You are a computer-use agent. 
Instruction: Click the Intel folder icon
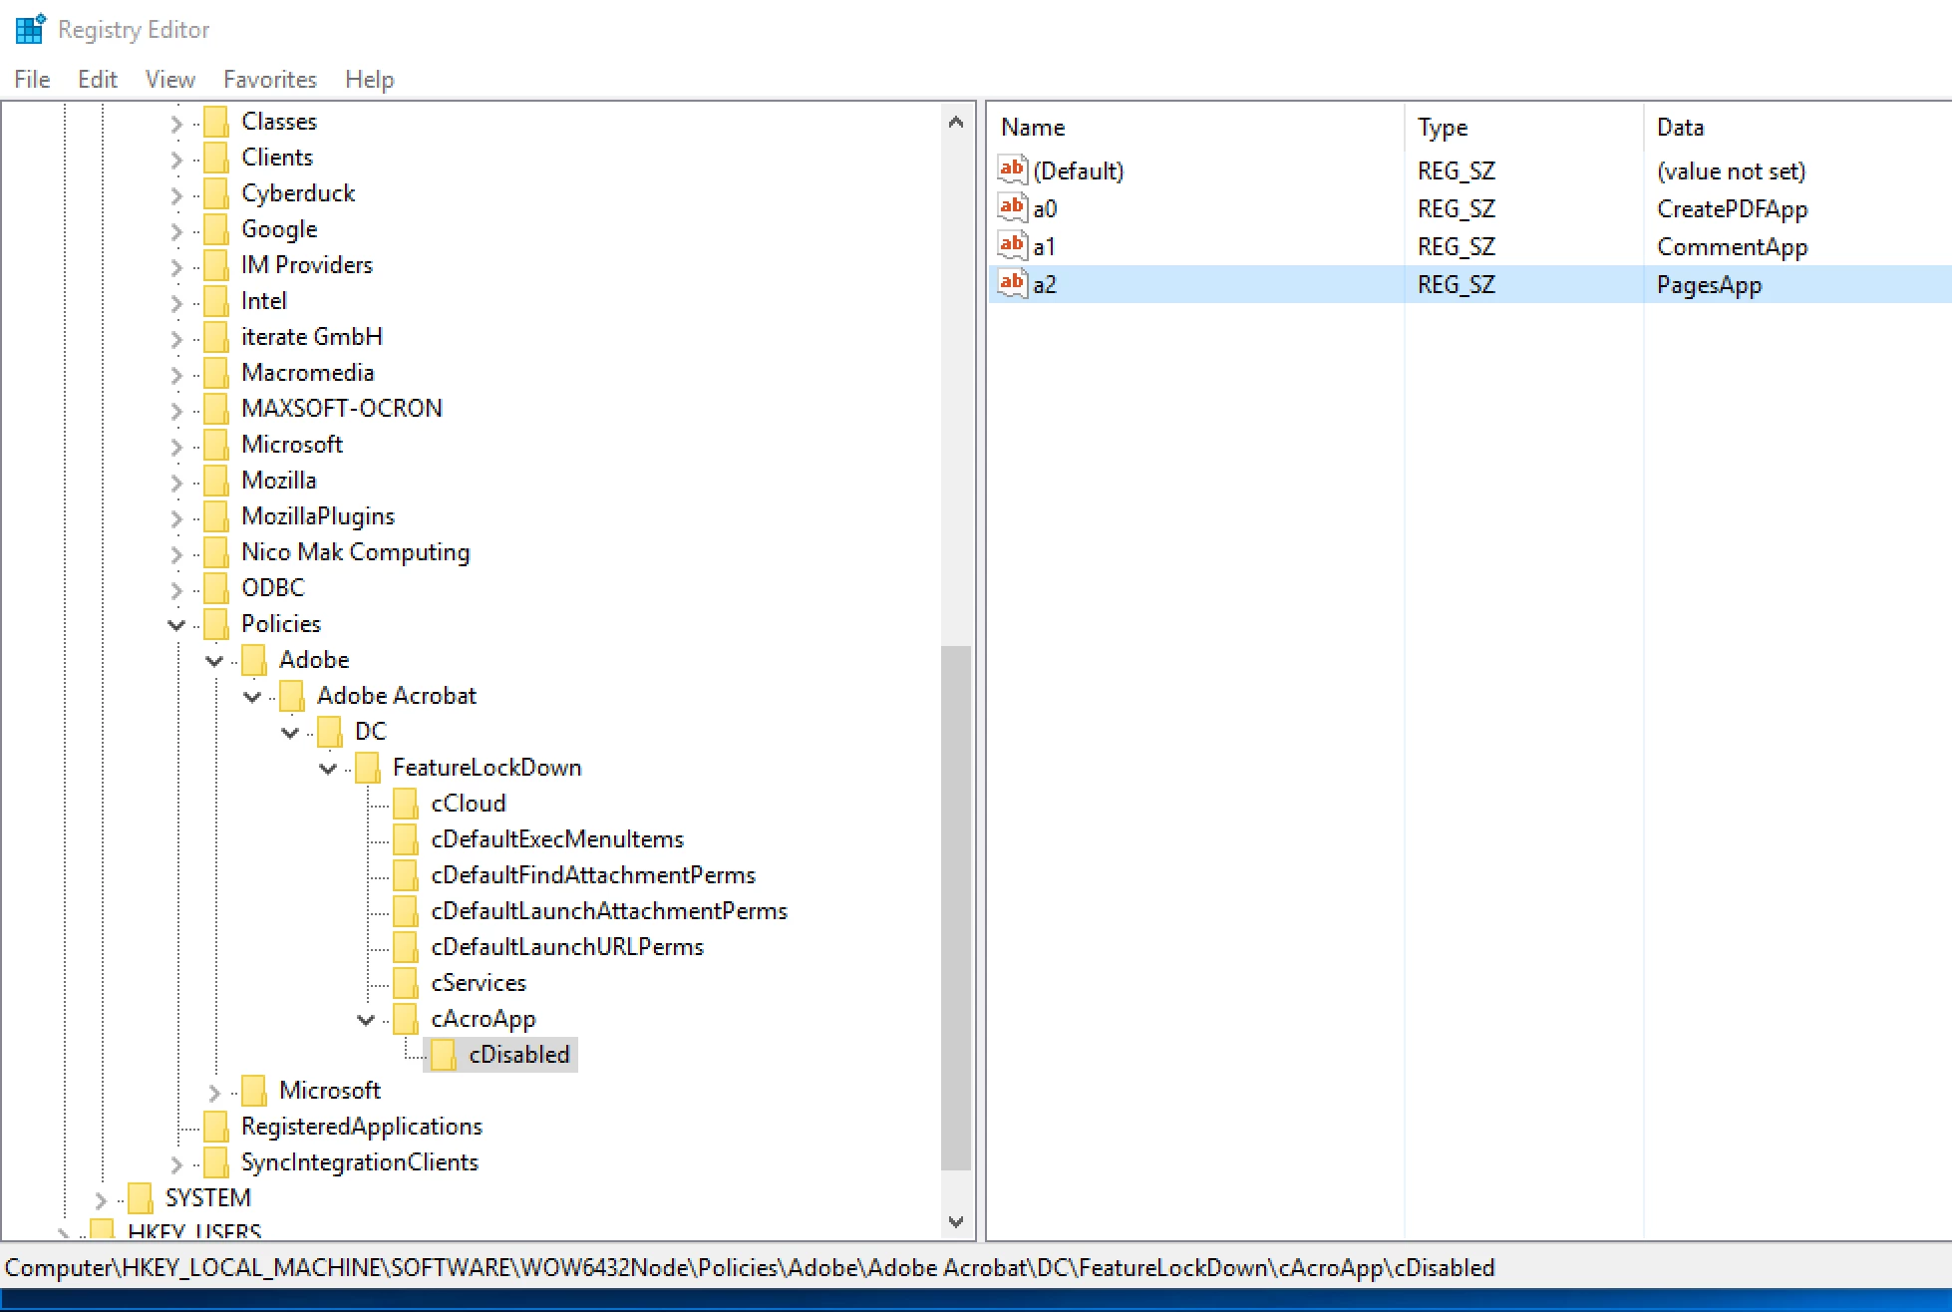(x=215, y=301)
